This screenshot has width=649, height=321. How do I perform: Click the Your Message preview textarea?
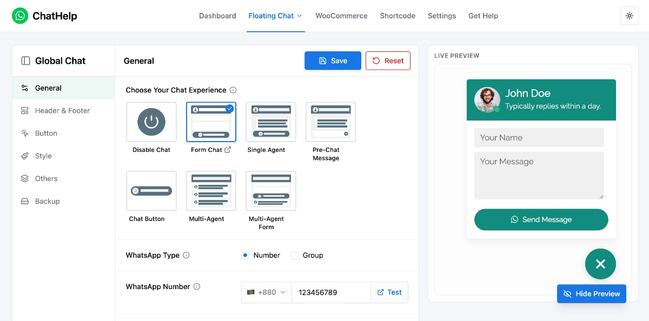pyautogui.click(x=539, y=176)
